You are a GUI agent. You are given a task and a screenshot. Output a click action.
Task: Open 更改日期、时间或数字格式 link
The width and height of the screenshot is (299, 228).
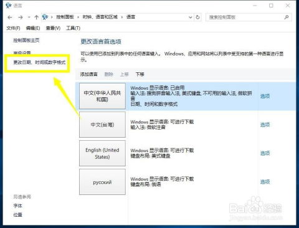click(39, 62)
